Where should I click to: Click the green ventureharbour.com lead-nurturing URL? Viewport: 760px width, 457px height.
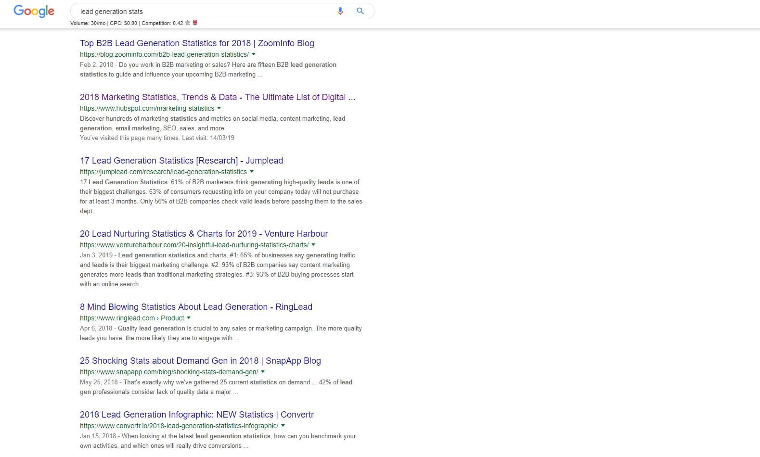click(194, 245)
